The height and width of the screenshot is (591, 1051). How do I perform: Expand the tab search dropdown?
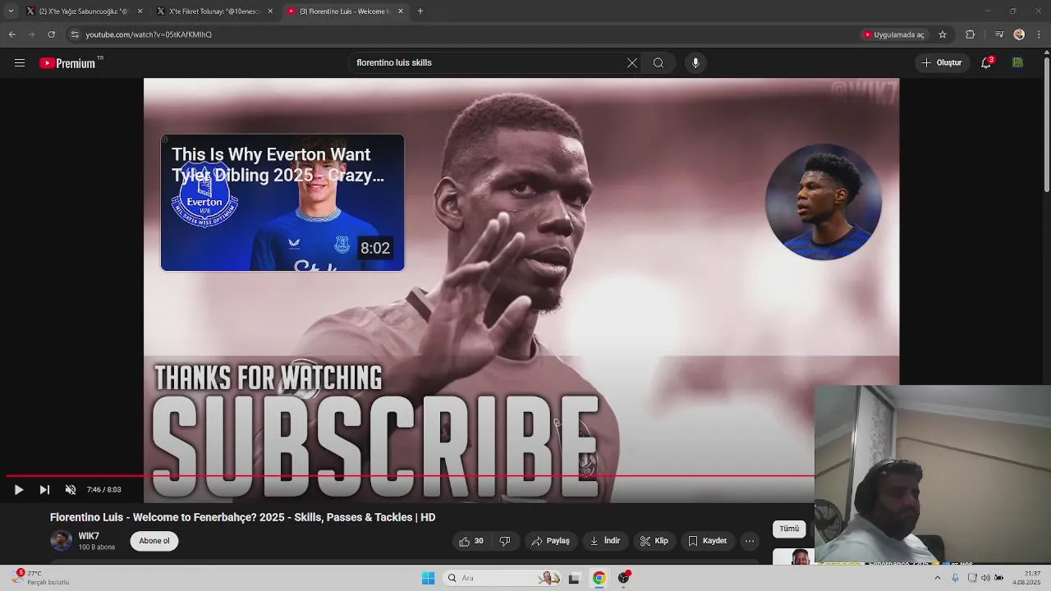click(11, 11)
